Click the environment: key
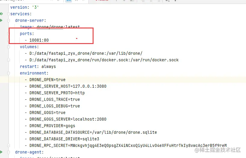Screen dimensions: 246x158 (34, 73)
